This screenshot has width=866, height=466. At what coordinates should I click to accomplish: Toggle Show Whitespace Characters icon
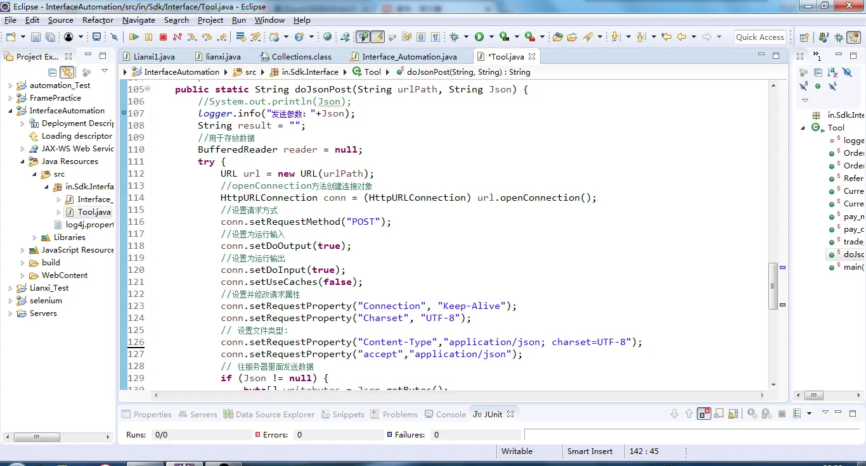[436, 37]
